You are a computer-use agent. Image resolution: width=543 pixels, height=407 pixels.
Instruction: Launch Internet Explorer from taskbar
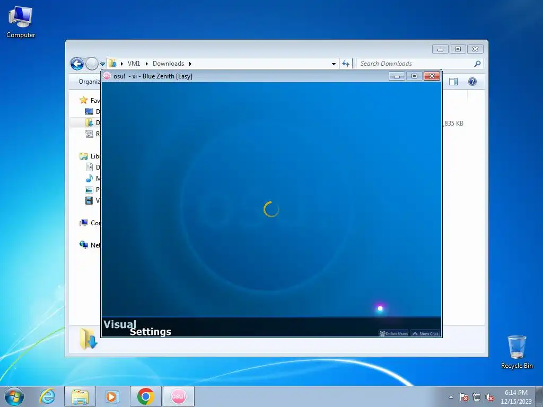(x=47, y=396)
